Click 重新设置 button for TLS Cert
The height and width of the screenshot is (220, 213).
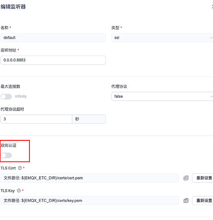203,178
